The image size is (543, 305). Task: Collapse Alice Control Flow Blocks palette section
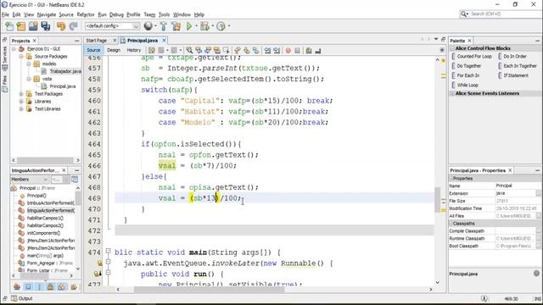pos(452,48)
